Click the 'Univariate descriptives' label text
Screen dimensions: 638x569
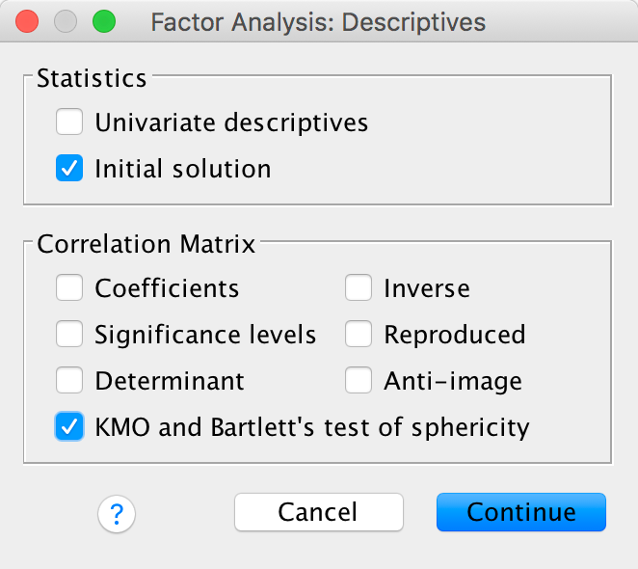tap(231, 122)
